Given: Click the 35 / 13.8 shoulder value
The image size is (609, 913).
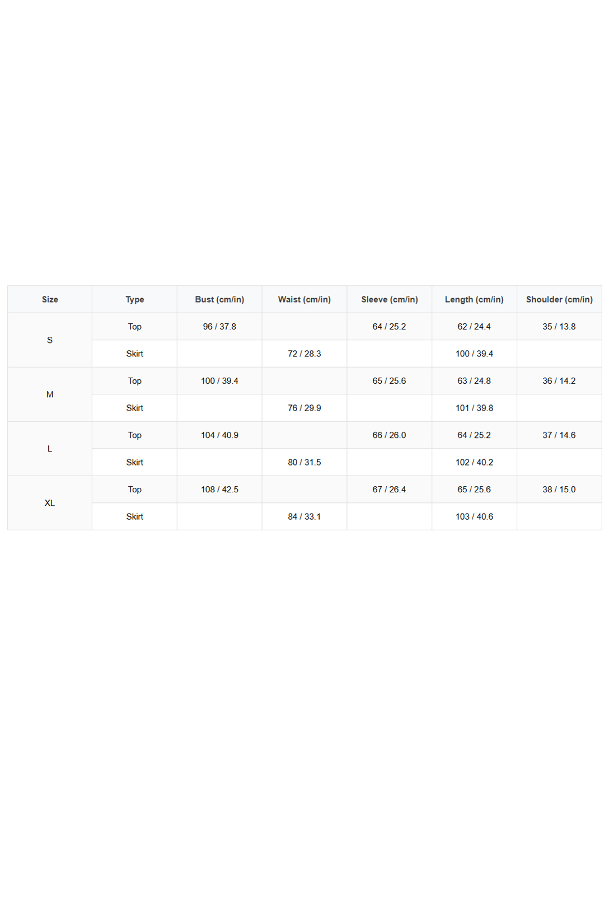Looking at the screenshot, I should click(560, 327).
